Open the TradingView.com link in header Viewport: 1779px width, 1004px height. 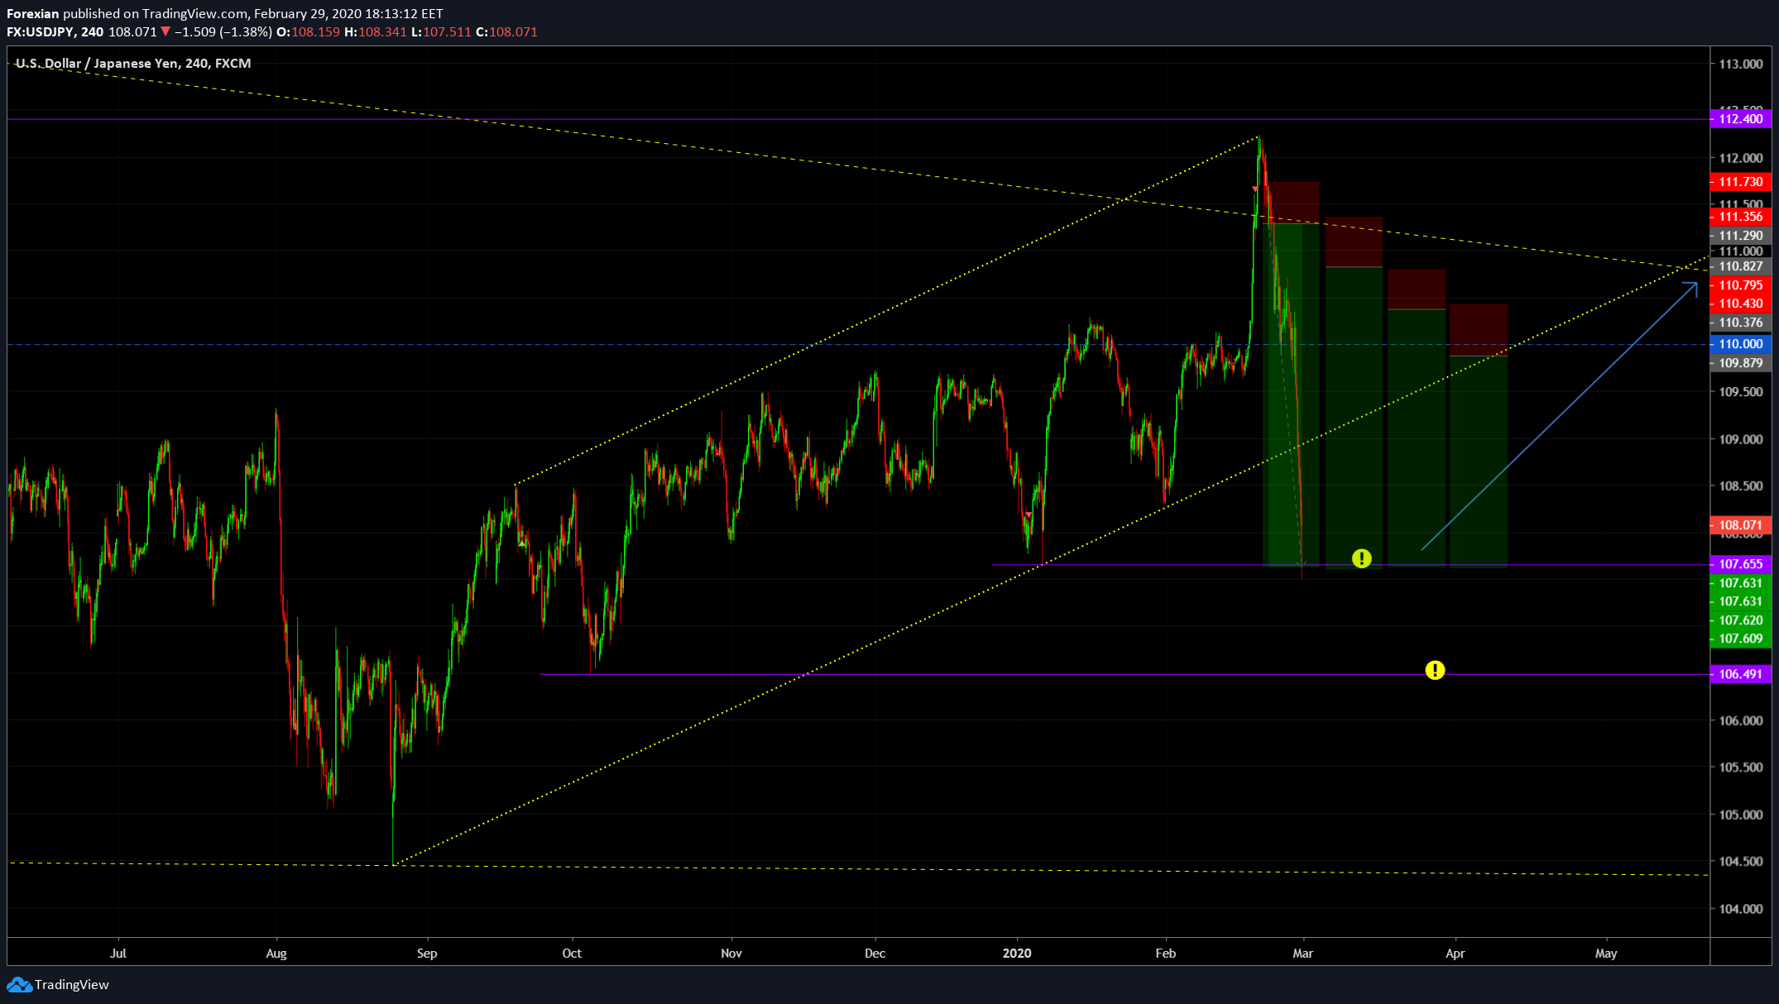(194, 13)
